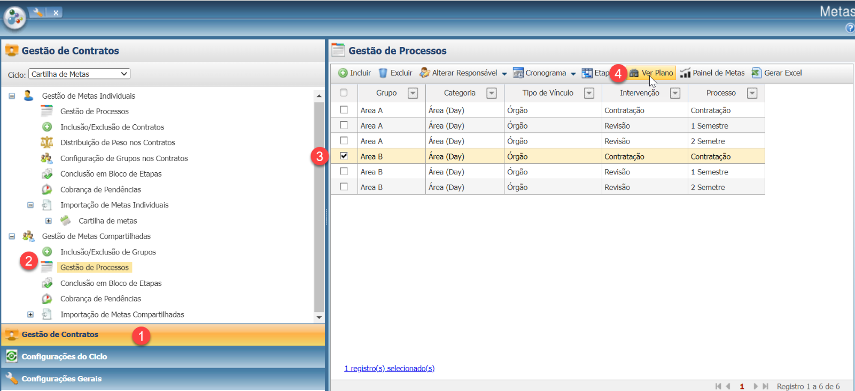The width and height of the screenshot is (855, 391).
Task: Check the Area B 1 Semestre row checkbox
Action: pyautogui.click(x=344, y=172)
